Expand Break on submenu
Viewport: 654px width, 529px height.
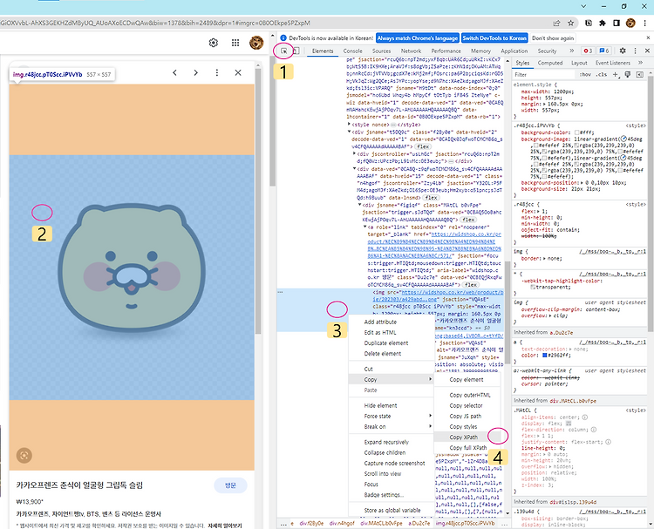[x=391, y=426]
